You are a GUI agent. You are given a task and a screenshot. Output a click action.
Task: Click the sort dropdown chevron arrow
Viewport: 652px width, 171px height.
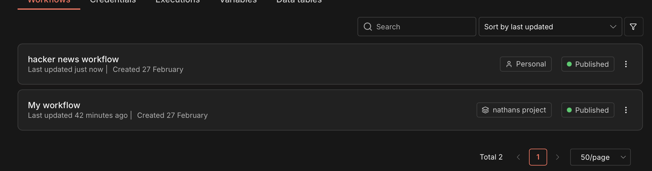613,27
